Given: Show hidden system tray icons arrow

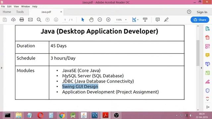Looking at the screenshot, I should click(177, 115).
